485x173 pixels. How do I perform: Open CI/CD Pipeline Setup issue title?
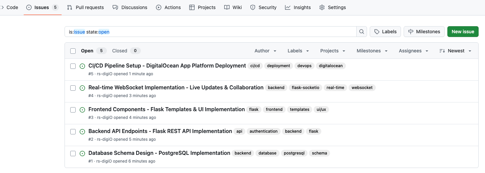pos(167,66)
